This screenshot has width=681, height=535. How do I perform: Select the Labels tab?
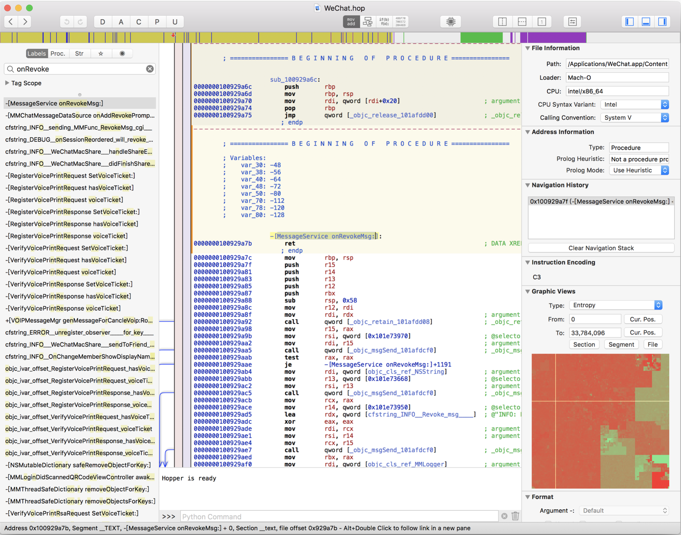(x=36, y=53)
